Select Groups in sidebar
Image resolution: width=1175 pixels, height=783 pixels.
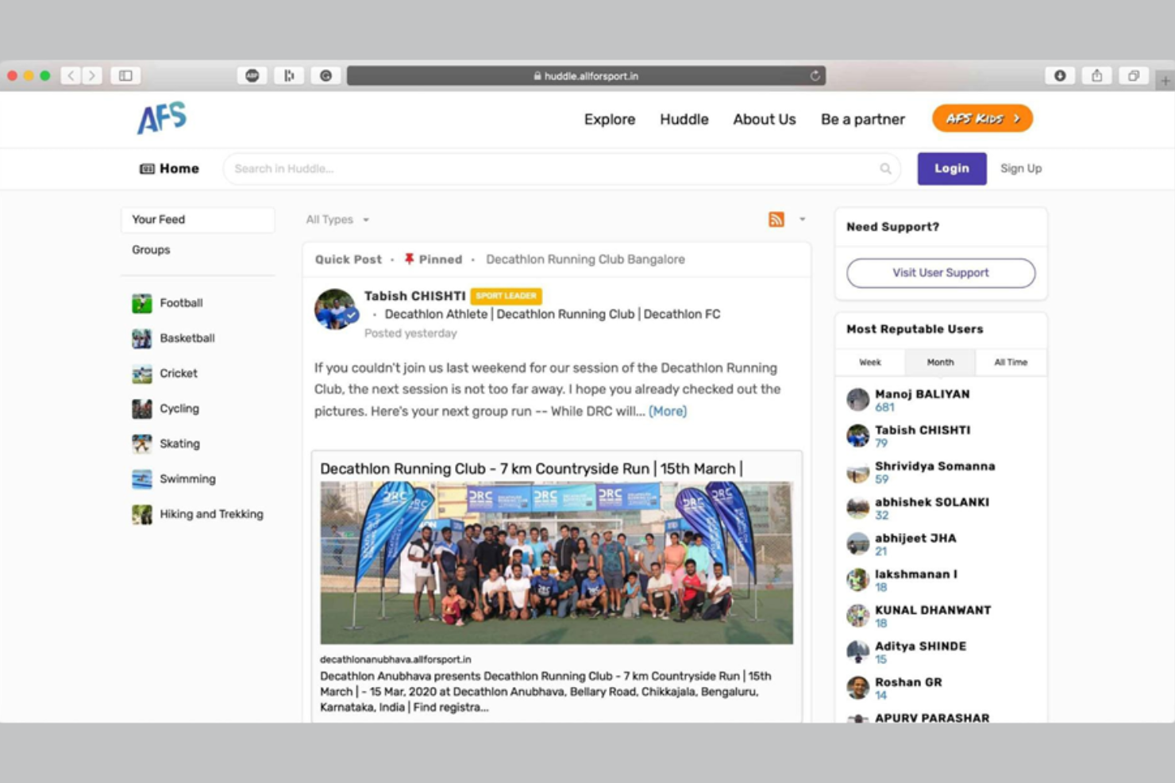[x=151, y=250]
